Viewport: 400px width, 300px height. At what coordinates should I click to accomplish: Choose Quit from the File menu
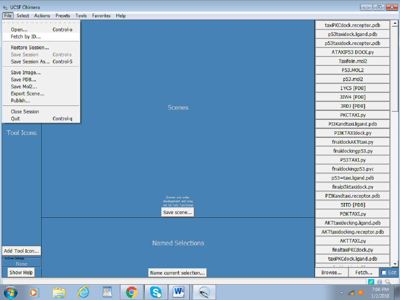pyautogui.click(x=41, y=118)
